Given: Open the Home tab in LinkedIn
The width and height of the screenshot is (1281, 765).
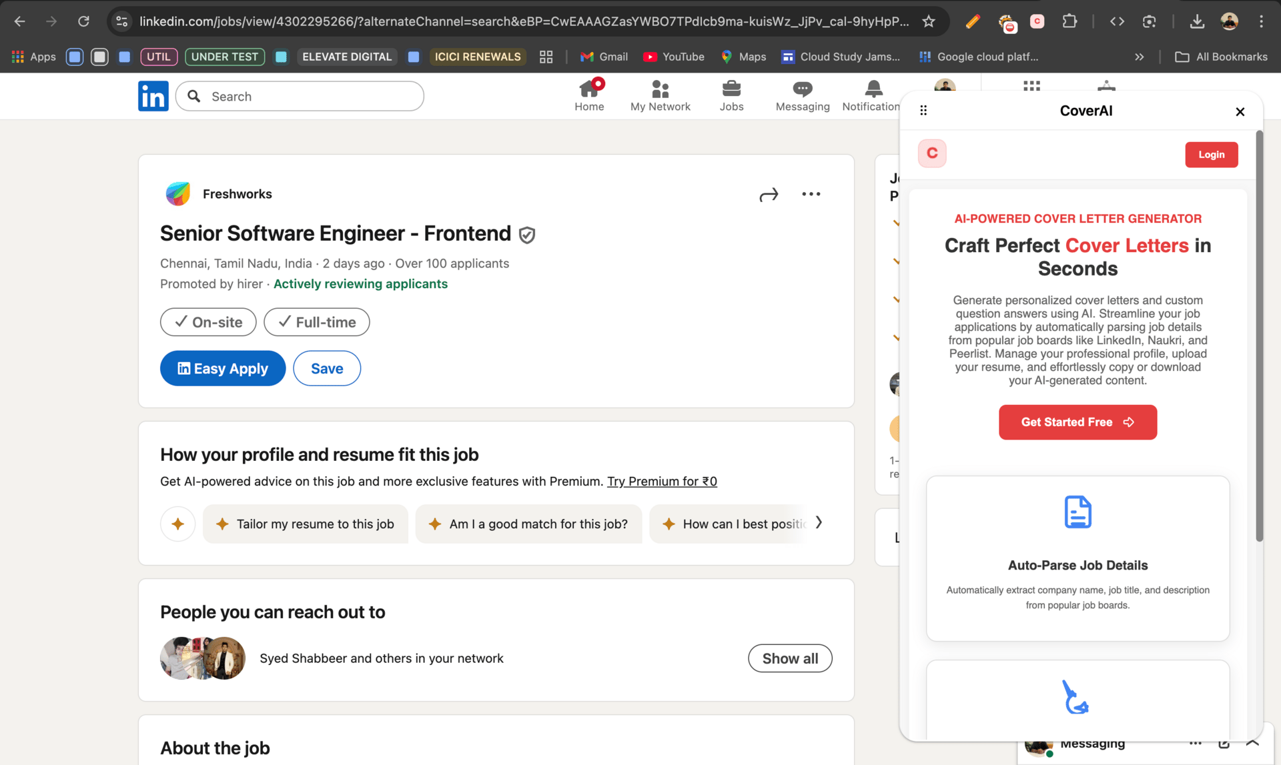Looking at the screenshot, I should point(589,95).
